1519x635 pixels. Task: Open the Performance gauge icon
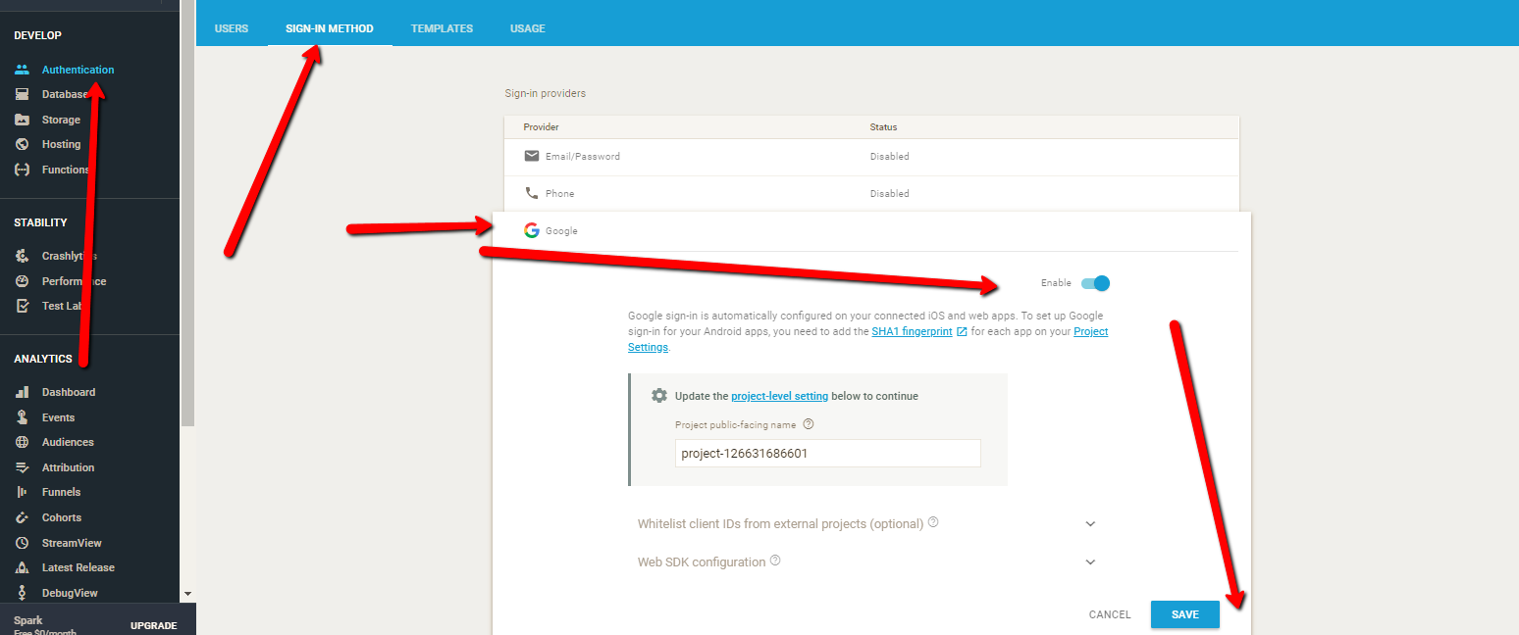pyautogui.click(x=22, y=281)
